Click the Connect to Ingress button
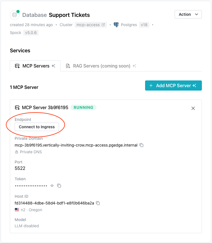Image resolution: width=212 pixels, height=243 pixels. tap(37, 127)
